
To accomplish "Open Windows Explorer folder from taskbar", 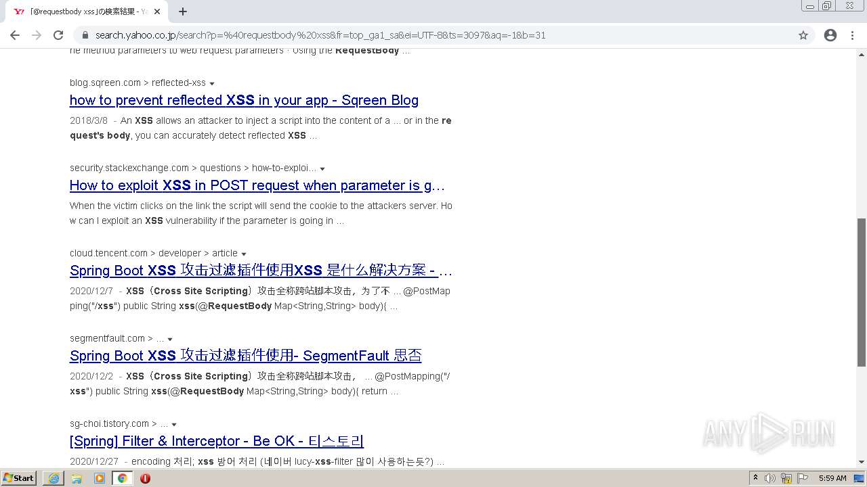I will point(77,478).
